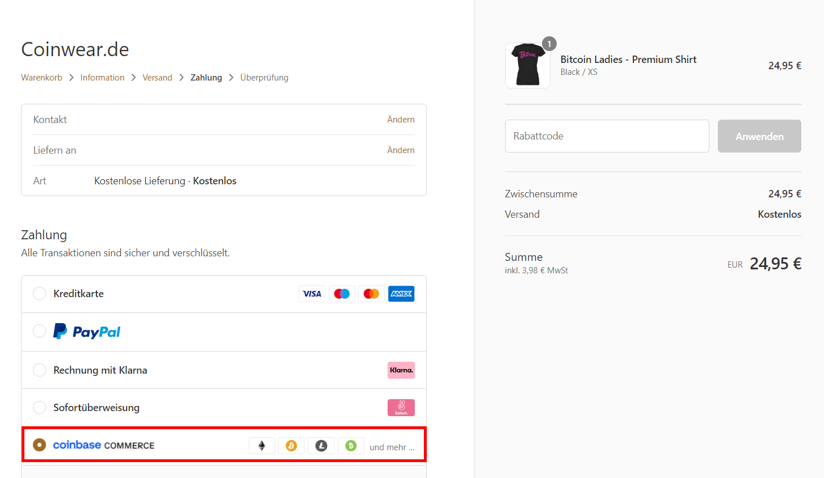Click the American Express icon
The image size is (824, 478).
coord(401,294)
